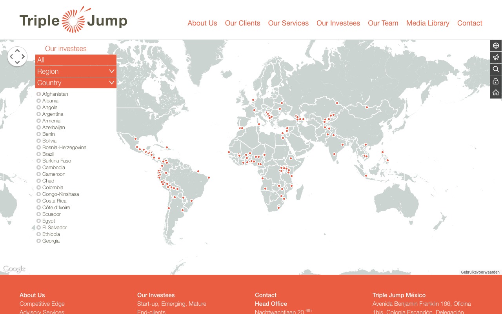Click the Contact footer heading
The image size is (502, 314).
[x=266, y=295]
